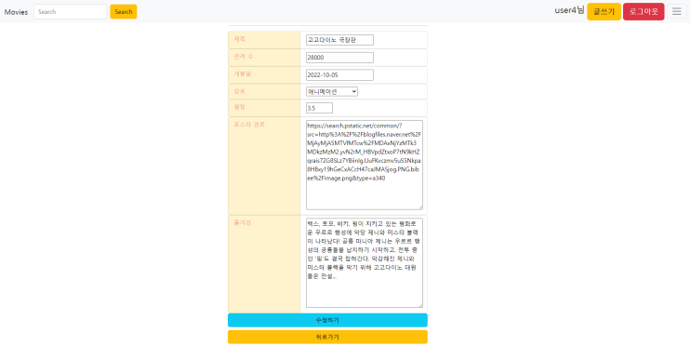Screen dimensions: 691x346
Task: Click the Movies brand link
Action: (16, 12)
